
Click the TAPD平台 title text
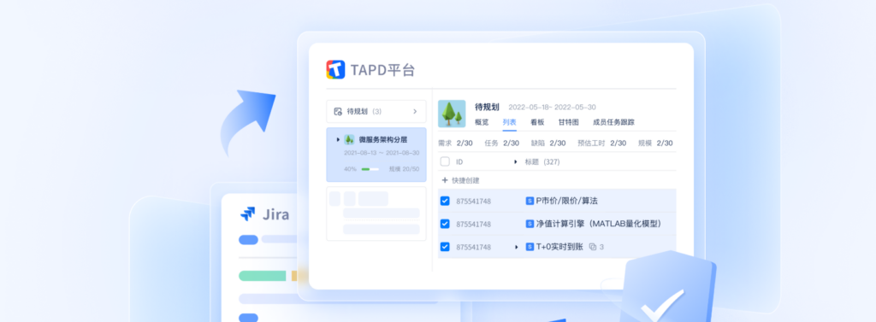(x=382, y=70)
